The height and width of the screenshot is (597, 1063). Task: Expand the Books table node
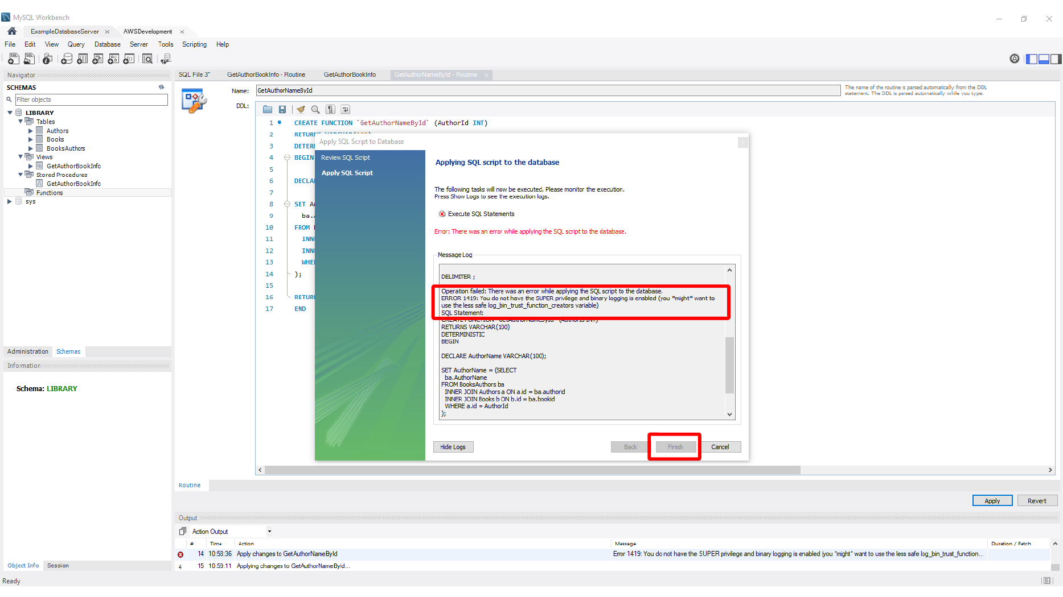pyautogui.click(x=31, y=139)
